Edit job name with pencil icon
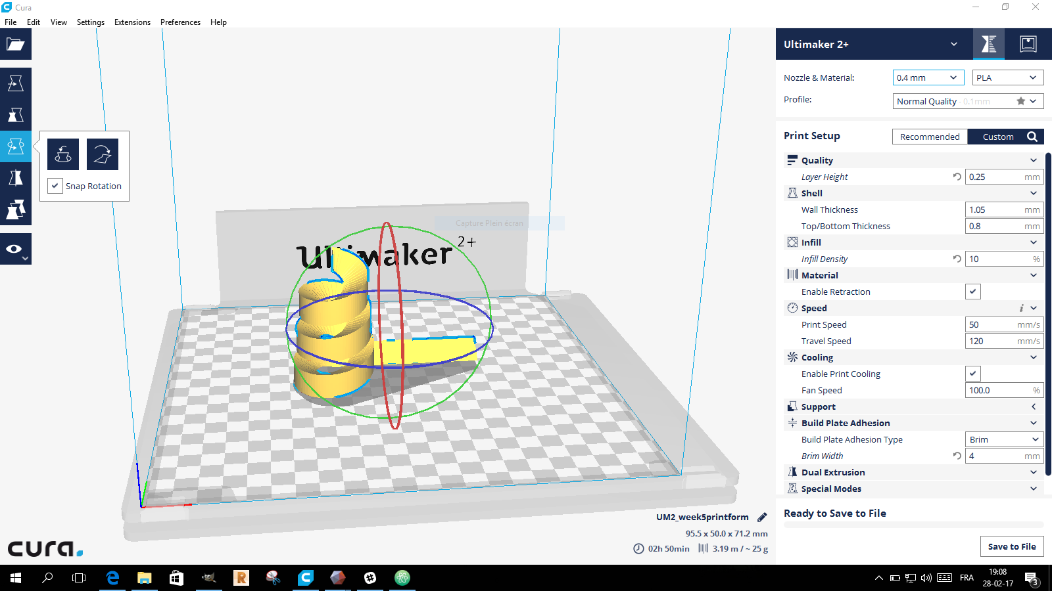Screen dimensions: 1052x591 coord(762,517)
